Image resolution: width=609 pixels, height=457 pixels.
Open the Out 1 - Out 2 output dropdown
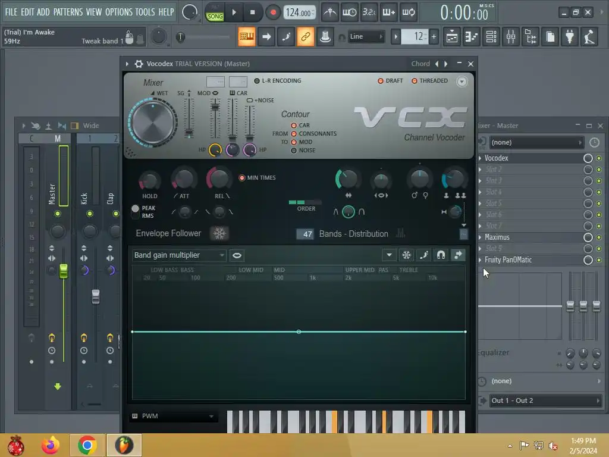pyautogui.click(x=545, y=400)
